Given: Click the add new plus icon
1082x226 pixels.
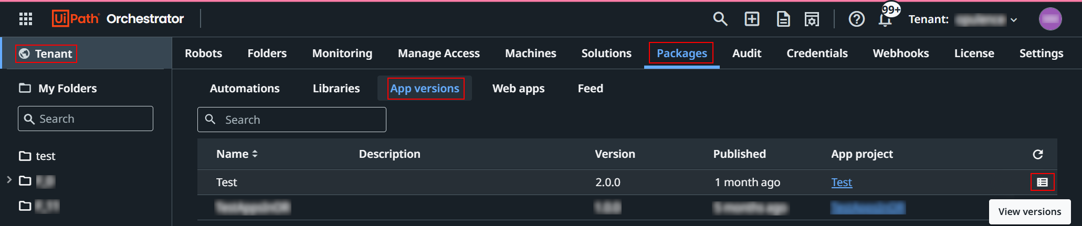Looking at the screenshot, I should (x=752, y=19).
